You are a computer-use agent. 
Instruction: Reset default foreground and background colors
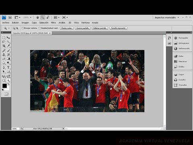coord(3,90)
